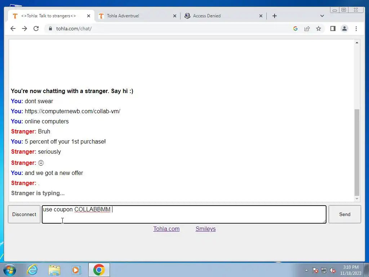This screenshot has width=369, height=277.
Task: Click chat scrollbar down arrow
Action: 357,199
